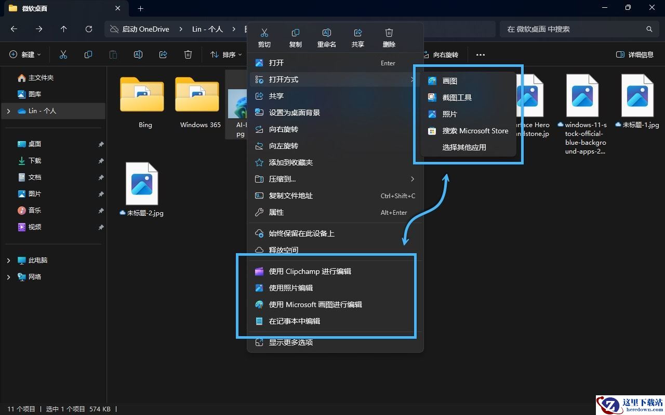Open 下载 in the sidebar
This screenshot has width=665, height=415.
point(35,161)
